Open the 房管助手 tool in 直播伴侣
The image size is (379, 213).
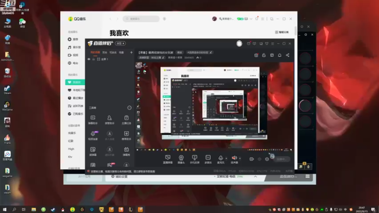[x=109, y=120]
